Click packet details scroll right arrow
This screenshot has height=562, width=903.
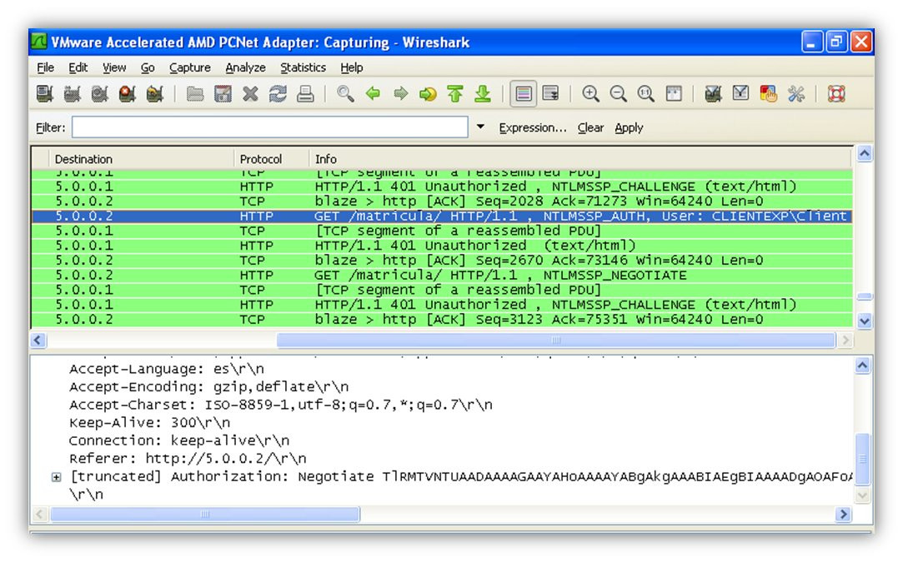(x=844, y=514)
